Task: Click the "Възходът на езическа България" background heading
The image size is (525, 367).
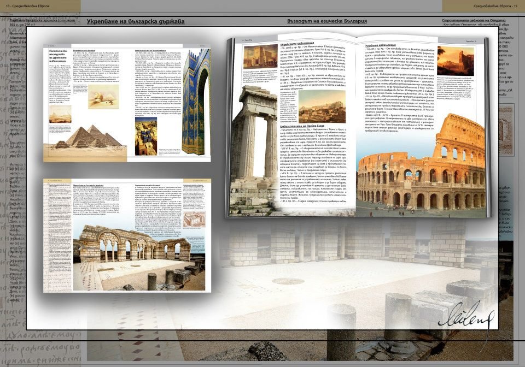Action: pos(327,21)
